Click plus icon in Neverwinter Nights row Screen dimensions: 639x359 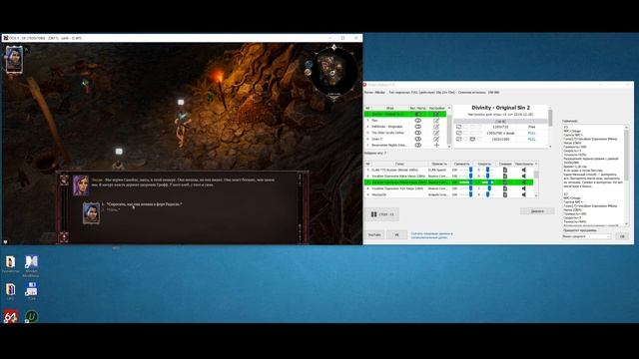(x=436, y=145)
